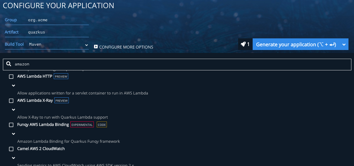Click the magnifier search icon
The height and width of the screenshot is (166, 354).
click(9, 64)
